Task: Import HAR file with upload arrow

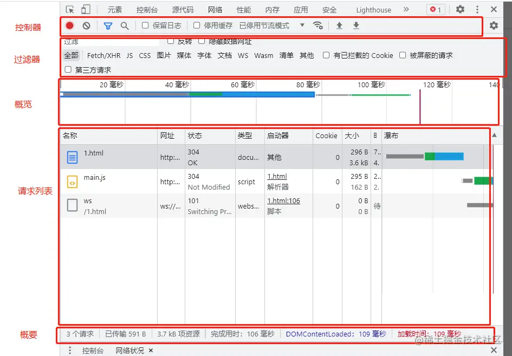Action: point(339,25)
